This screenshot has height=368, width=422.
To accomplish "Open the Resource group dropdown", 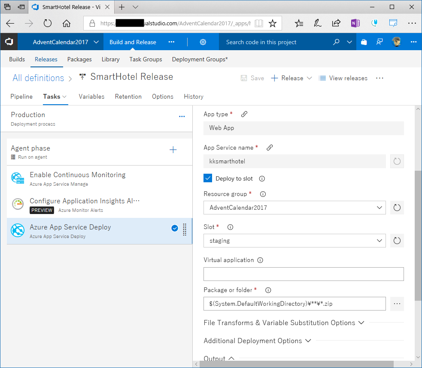I will pyautogui.click(x=294, y=208).
